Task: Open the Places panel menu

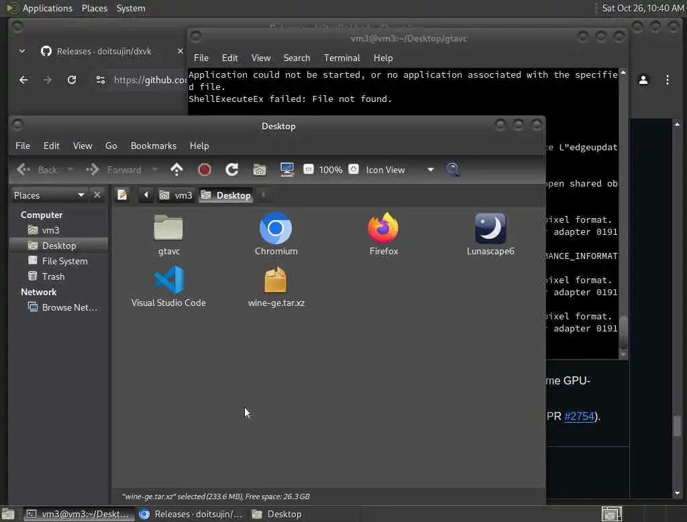Action: [95, 8]
